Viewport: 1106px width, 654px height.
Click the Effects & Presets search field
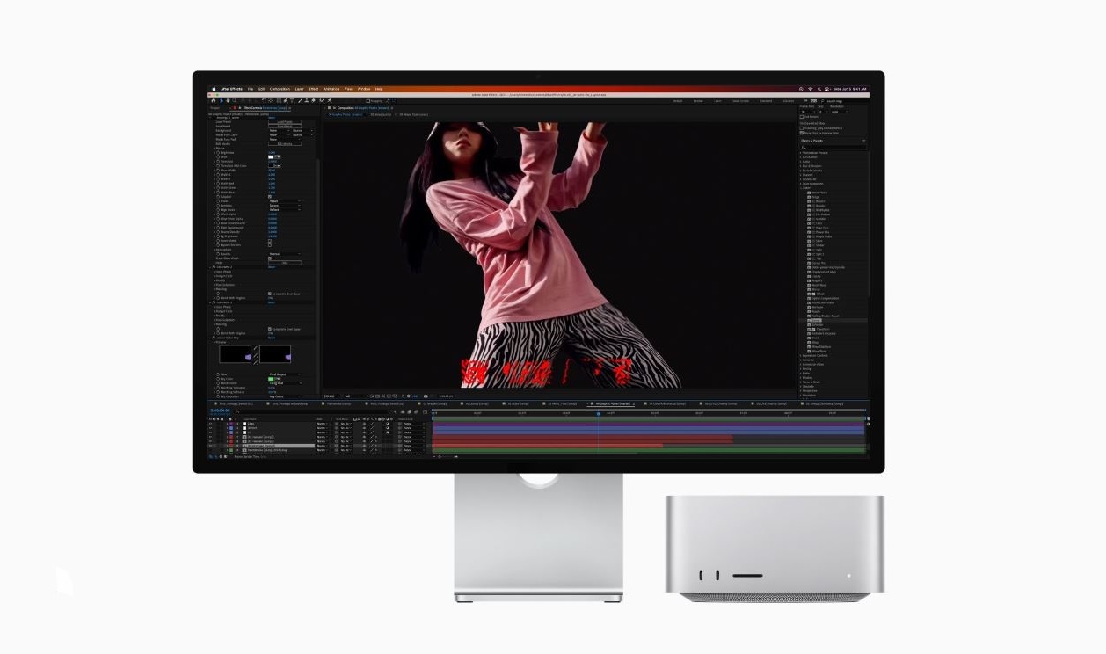(x=833, y=147)
